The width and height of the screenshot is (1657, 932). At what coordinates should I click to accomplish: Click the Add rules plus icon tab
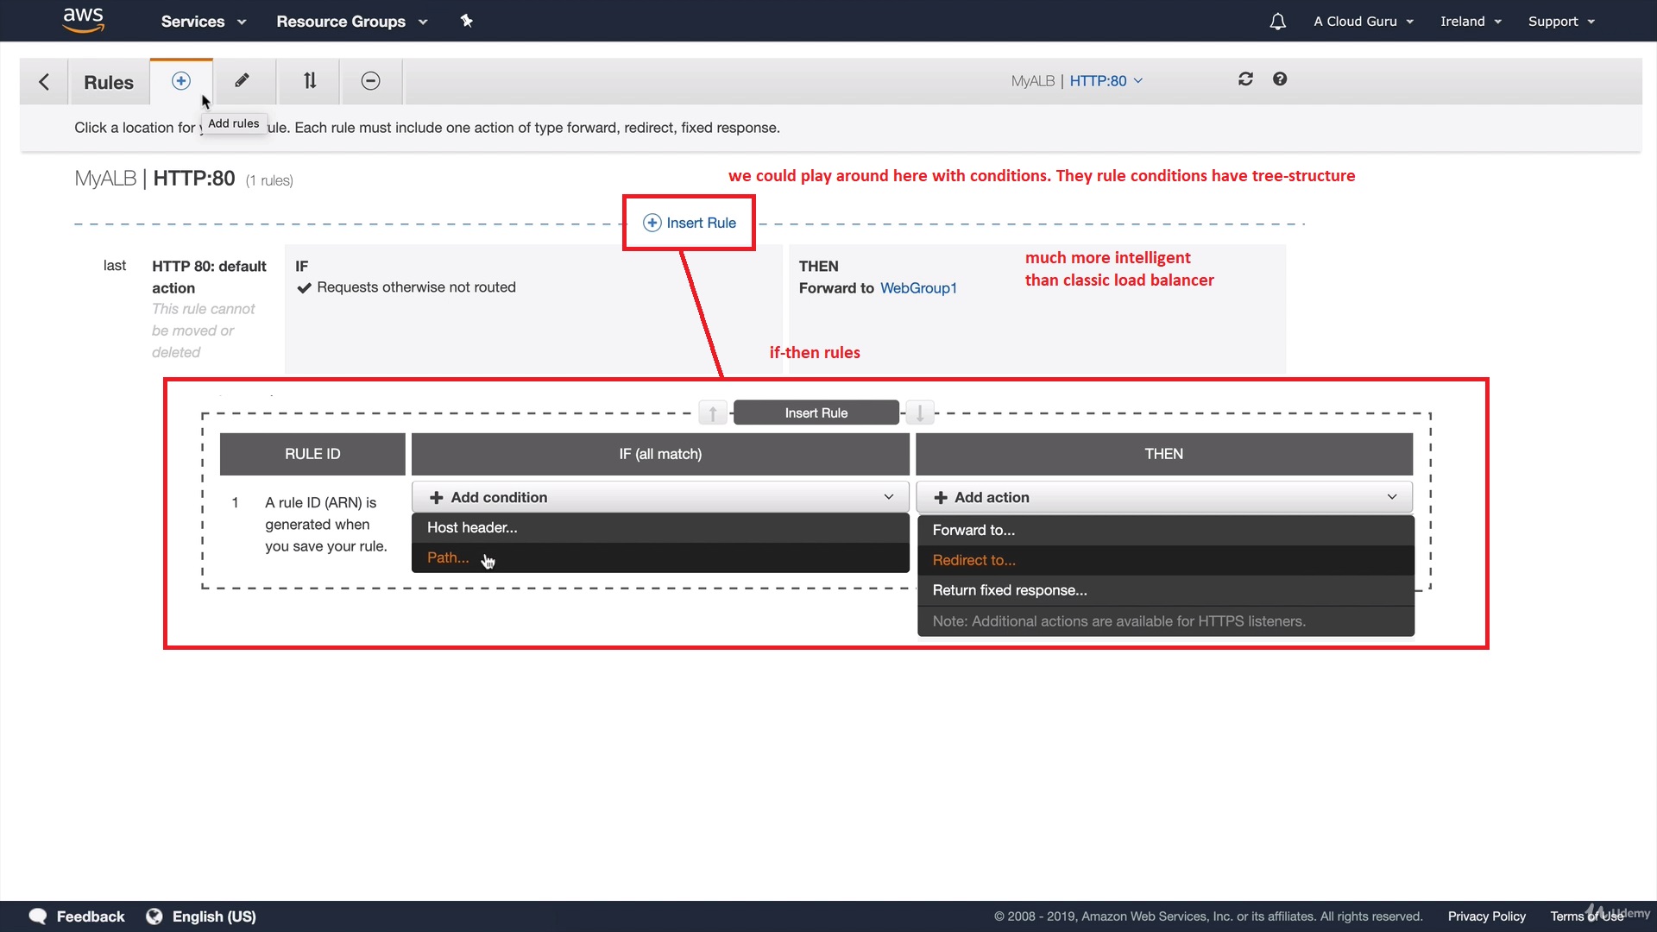[180, 81]
